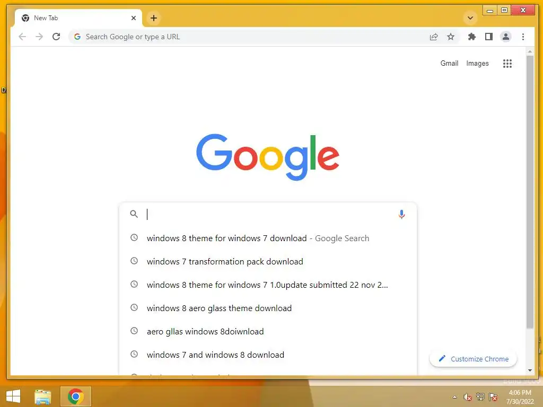The width and height of the screenshot is (543, 407).
Task: Select suggestion windows 8 aero glass theme download
Action: (x=268, y=308)
